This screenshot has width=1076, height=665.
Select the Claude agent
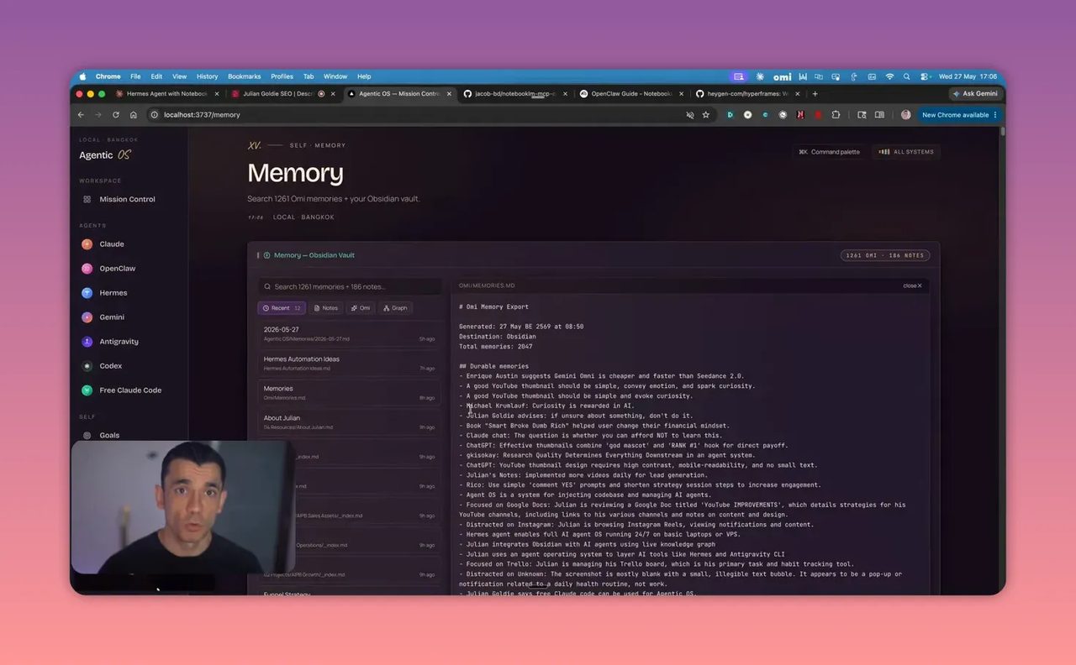[x=103, y=244]
